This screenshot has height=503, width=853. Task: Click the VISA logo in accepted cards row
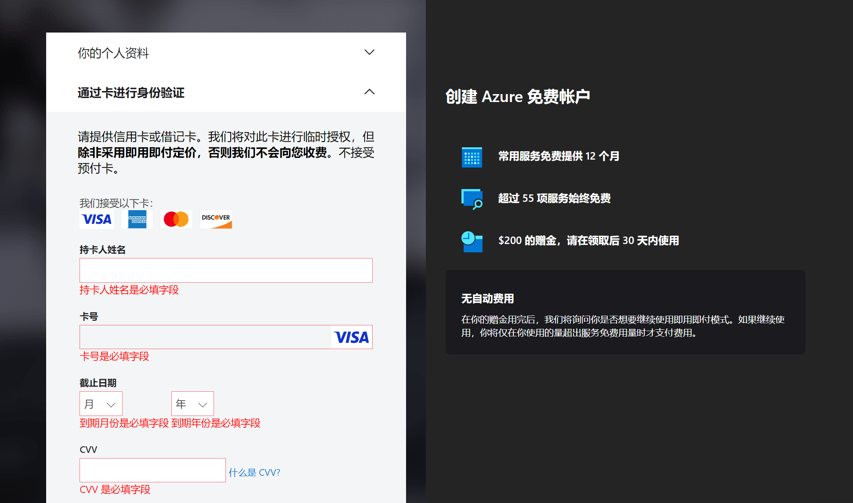coord(97,219)
